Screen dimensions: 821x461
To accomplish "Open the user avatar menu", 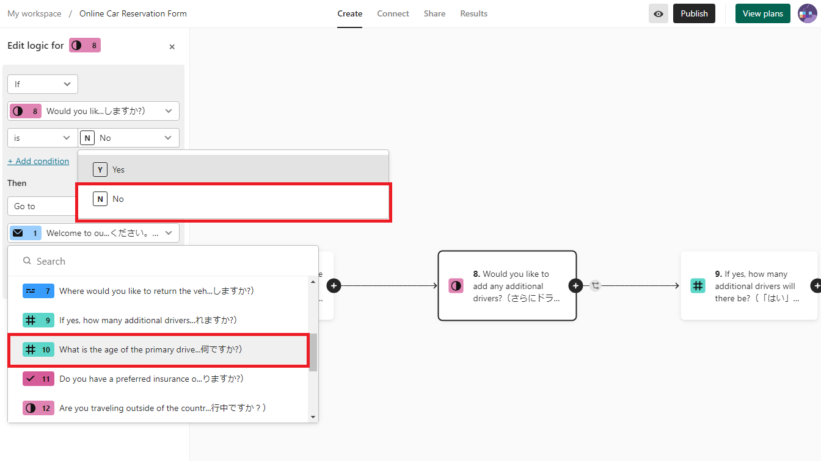I will coord(807,13).
